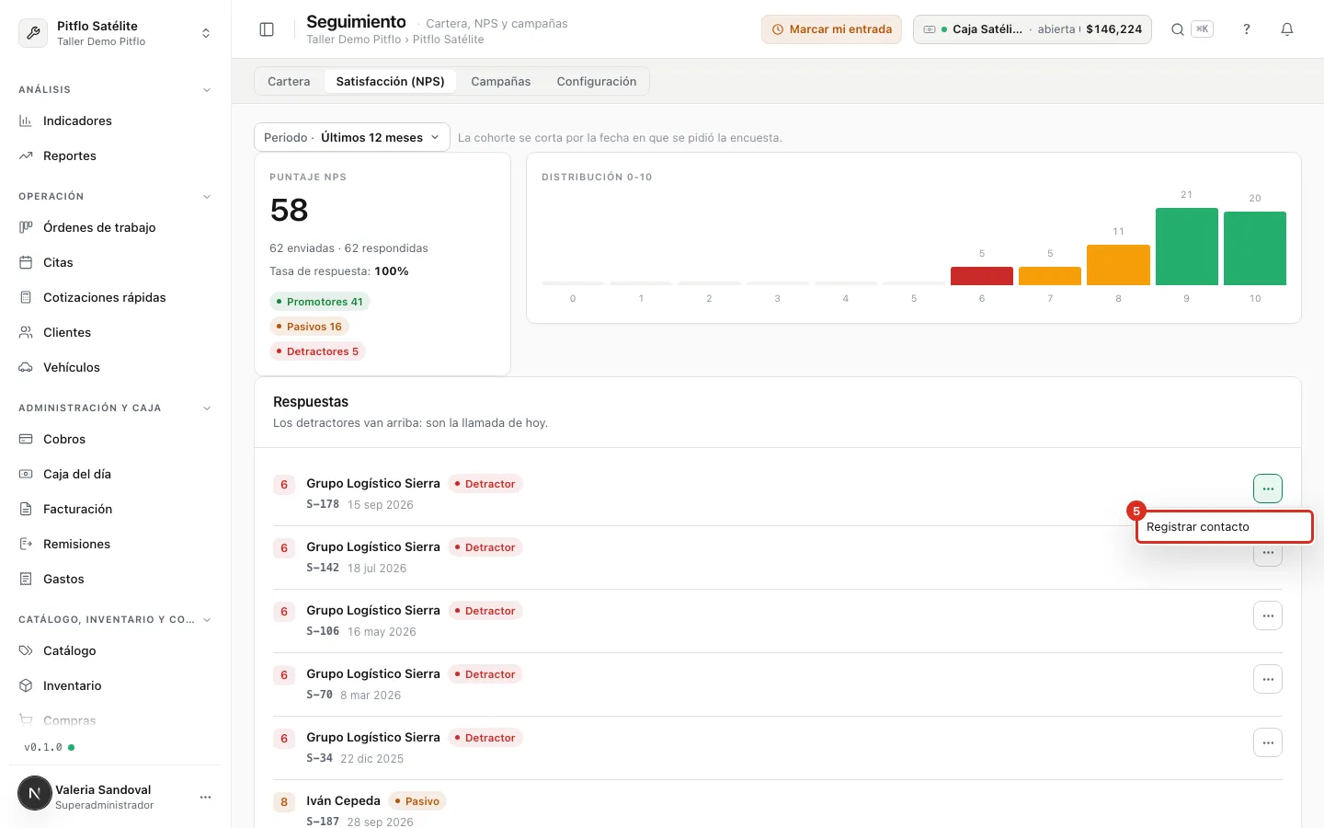This screenshot has width=1324, height=828.
Task: Collapse the OPERACIÓN sidebar section
Action: (207, 197)
